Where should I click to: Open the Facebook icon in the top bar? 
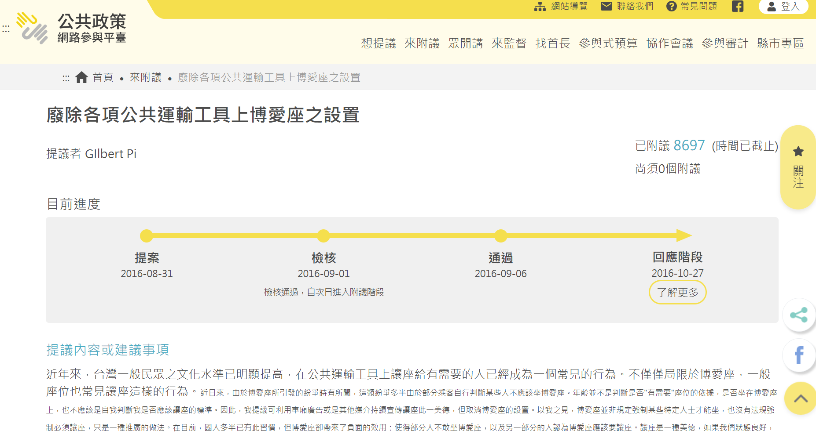(x=738, y=6)
